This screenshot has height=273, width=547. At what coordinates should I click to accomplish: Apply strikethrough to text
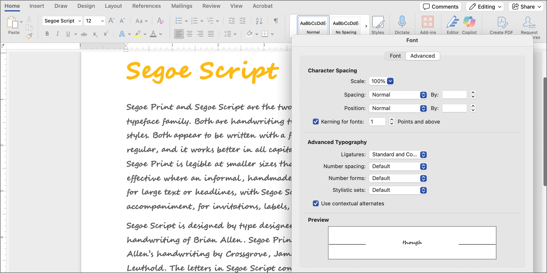(84, 34)
